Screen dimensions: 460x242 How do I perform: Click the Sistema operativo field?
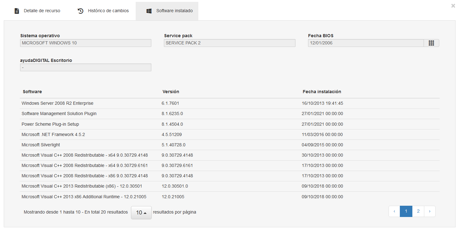[86, 43]
